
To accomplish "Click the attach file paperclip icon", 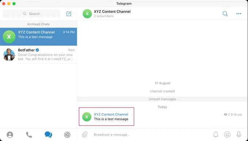I will 85,134.
